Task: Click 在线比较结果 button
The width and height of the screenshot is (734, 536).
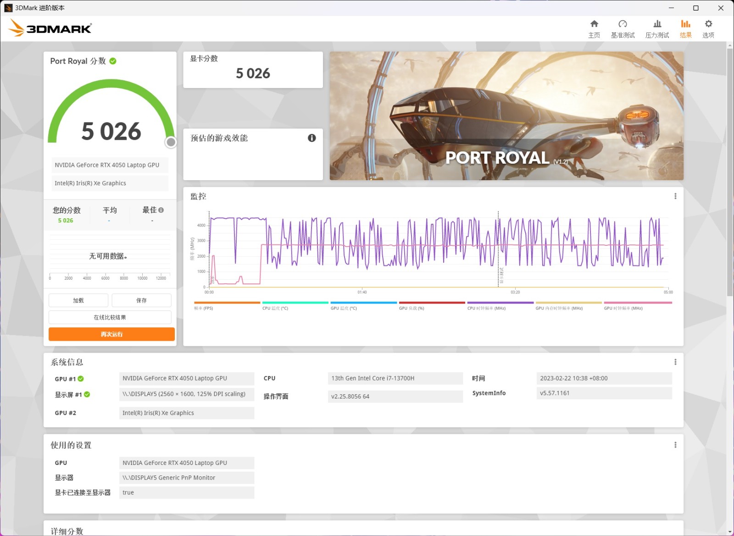Action: point(110,317)
